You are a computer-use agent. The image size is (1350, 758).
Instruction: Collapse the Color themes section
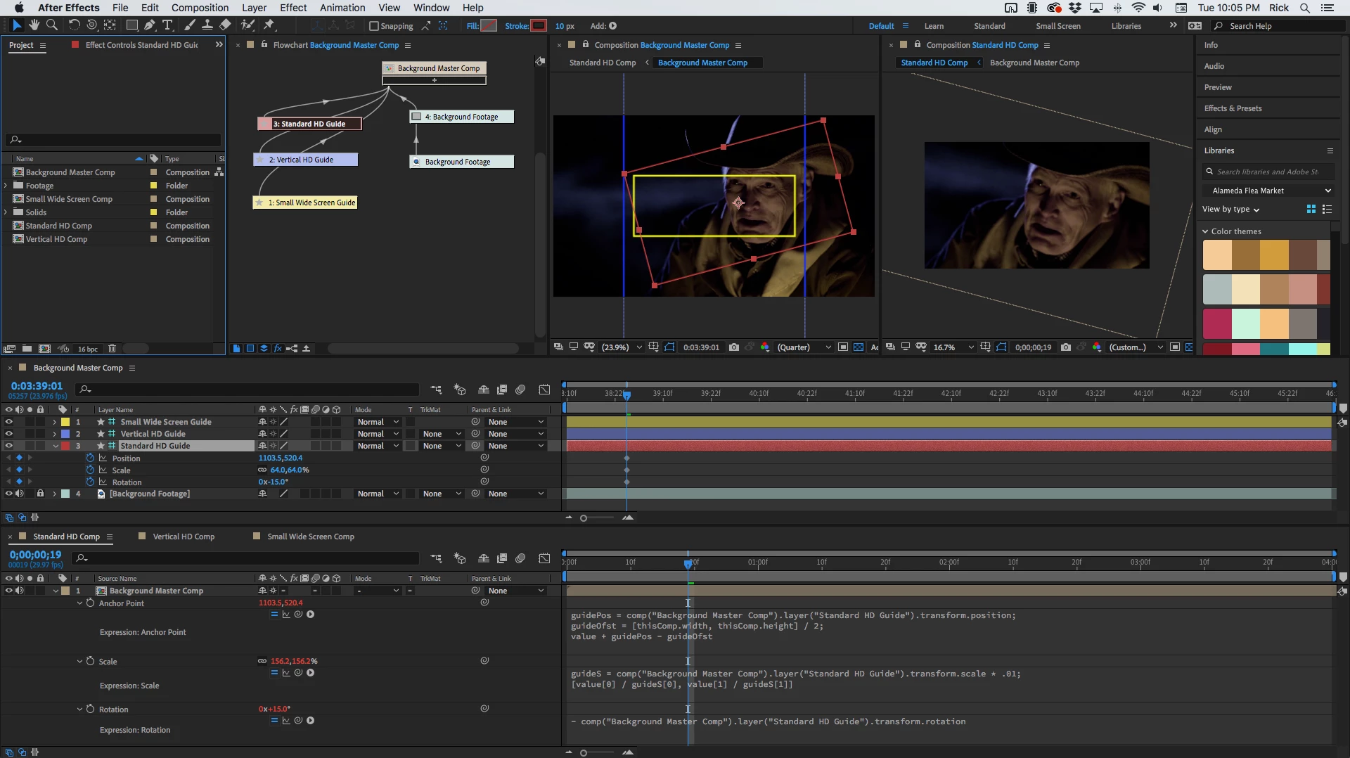pyautogui.click(x=1205, y=231)
